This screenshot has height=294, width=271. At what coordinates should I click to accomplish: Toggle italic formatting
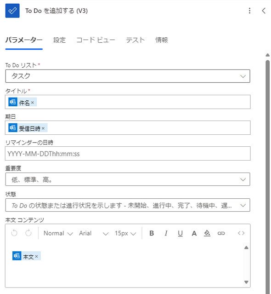click(166, 233)
